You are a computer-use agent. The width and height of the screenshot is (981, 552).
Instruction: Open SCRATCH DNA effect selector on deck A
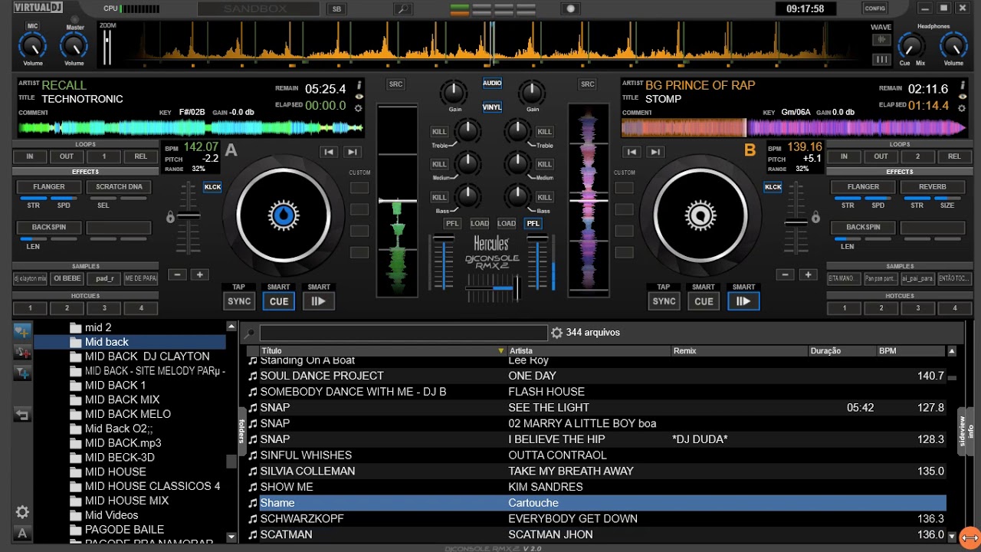coord(119,187)
